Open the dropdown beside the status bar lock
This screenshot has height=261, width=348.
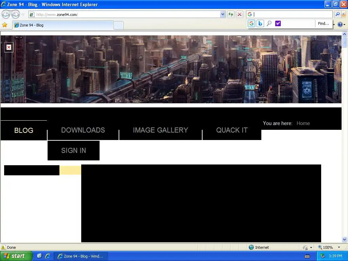point(311,247)
